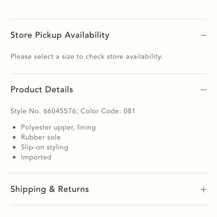Screen dimensions: 217x217
Task: Click the Slip-on styling detail item
Action: click(45, 147)
